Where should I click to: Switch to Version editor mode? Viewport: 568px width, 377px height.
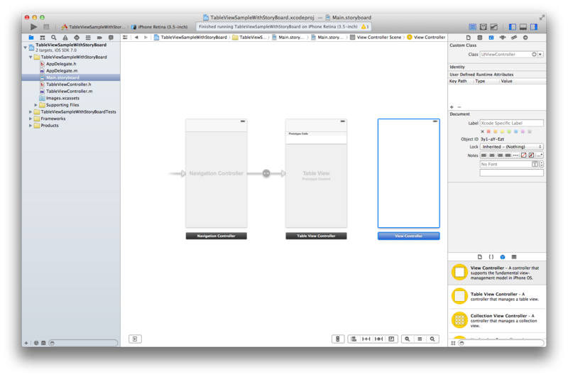coord(493,27)
